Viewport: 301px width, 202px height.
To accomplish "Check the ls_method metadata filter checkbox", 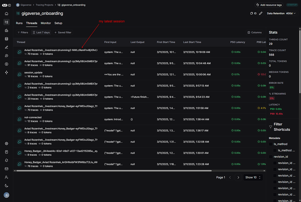I will pos(270,144).
